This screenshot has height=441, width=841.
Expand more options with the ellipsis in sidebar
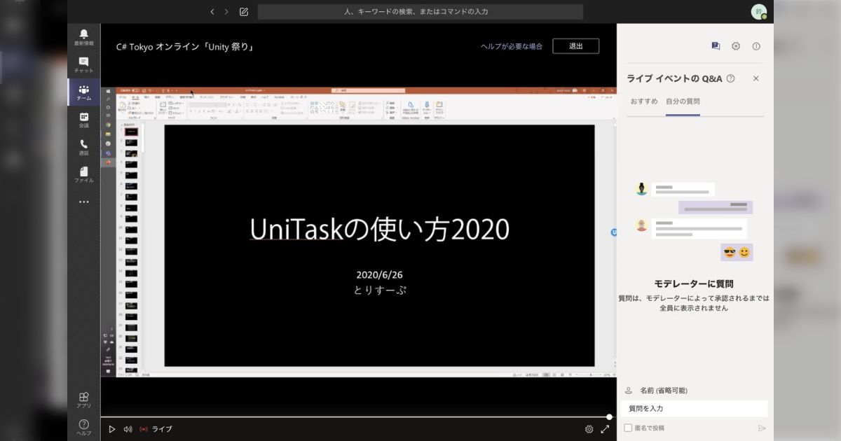coord(83,202)
